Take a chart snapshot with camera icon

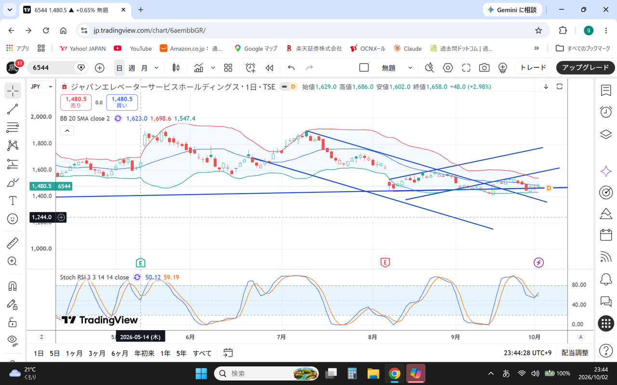pyautogui.click(x=484, y=68)
